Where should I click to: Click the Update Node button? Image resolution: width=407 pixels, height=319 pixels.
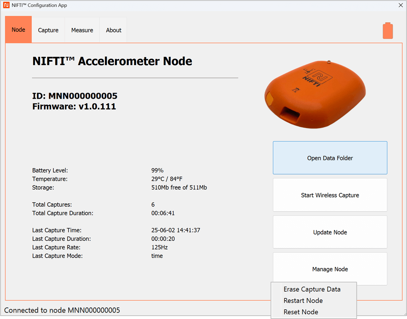(330, 232)
